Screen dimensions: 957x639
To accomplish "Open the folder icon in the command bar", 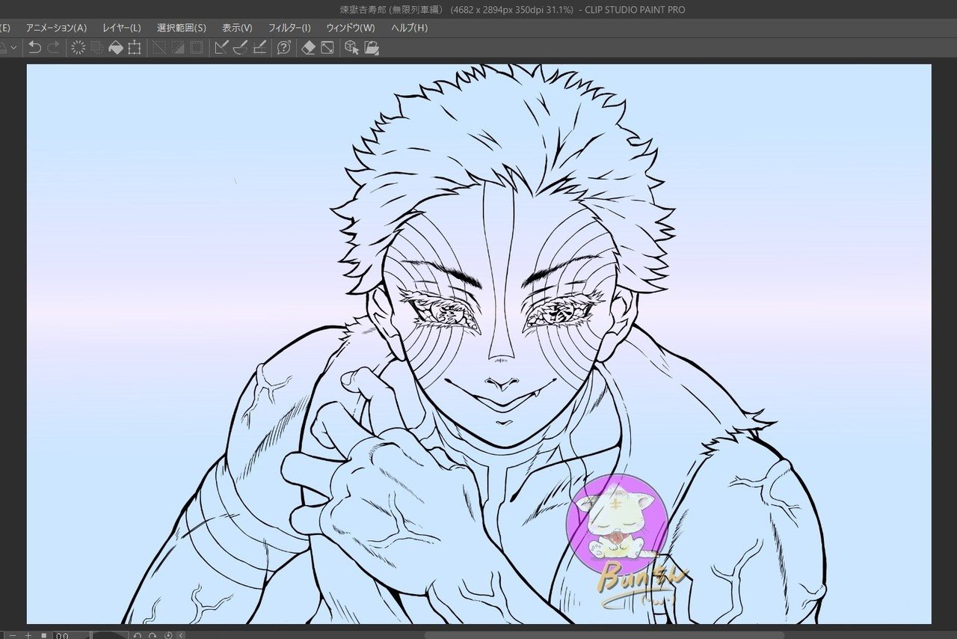I will [371, 48].
